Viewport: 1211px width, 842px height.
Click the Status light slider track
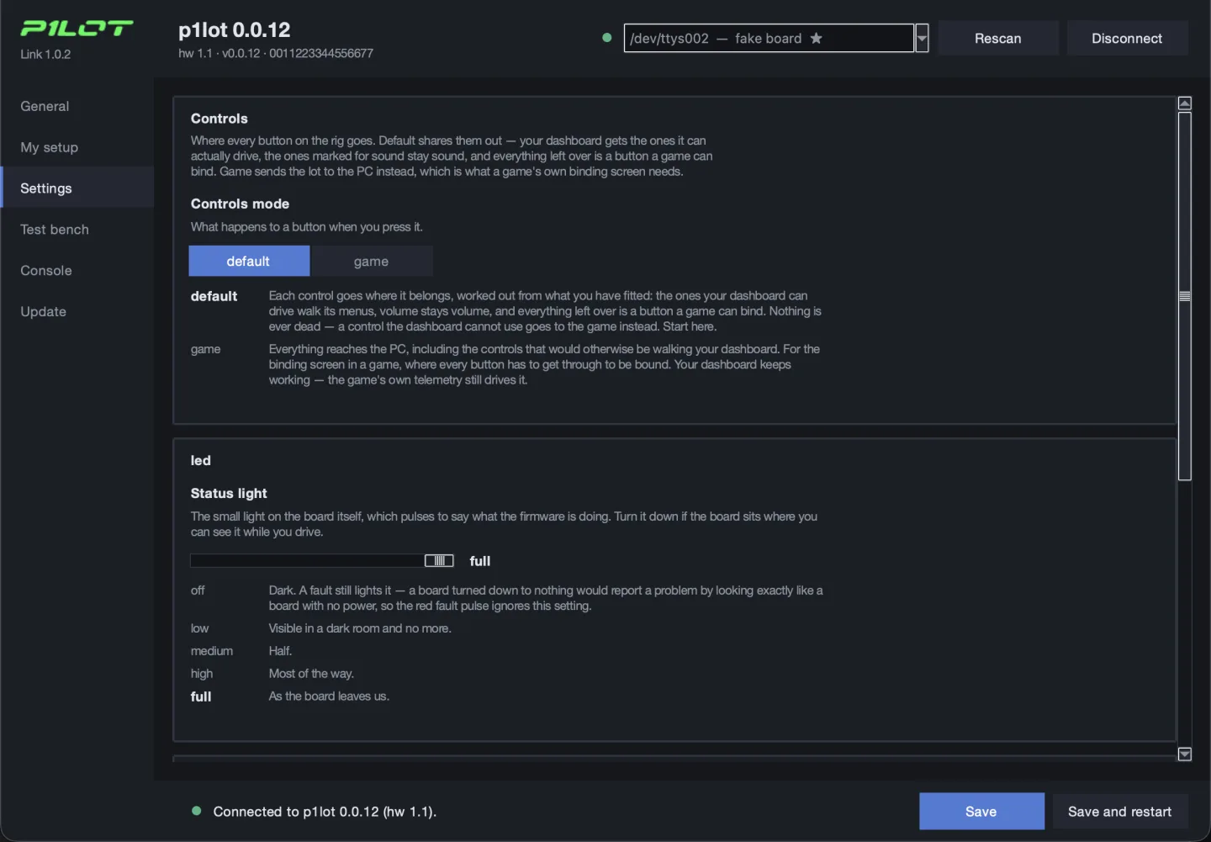click(322, 560)
